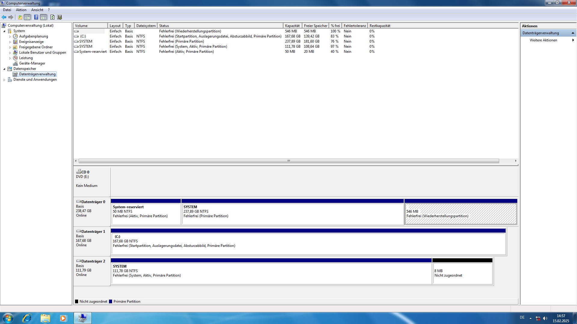Toggle the action pane toolbar button

44,17
